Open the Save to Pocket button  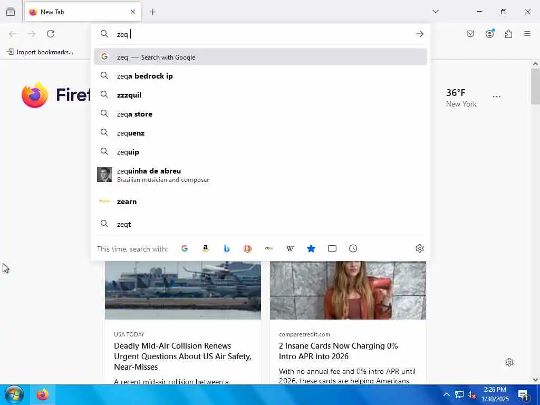coord(470,34)
